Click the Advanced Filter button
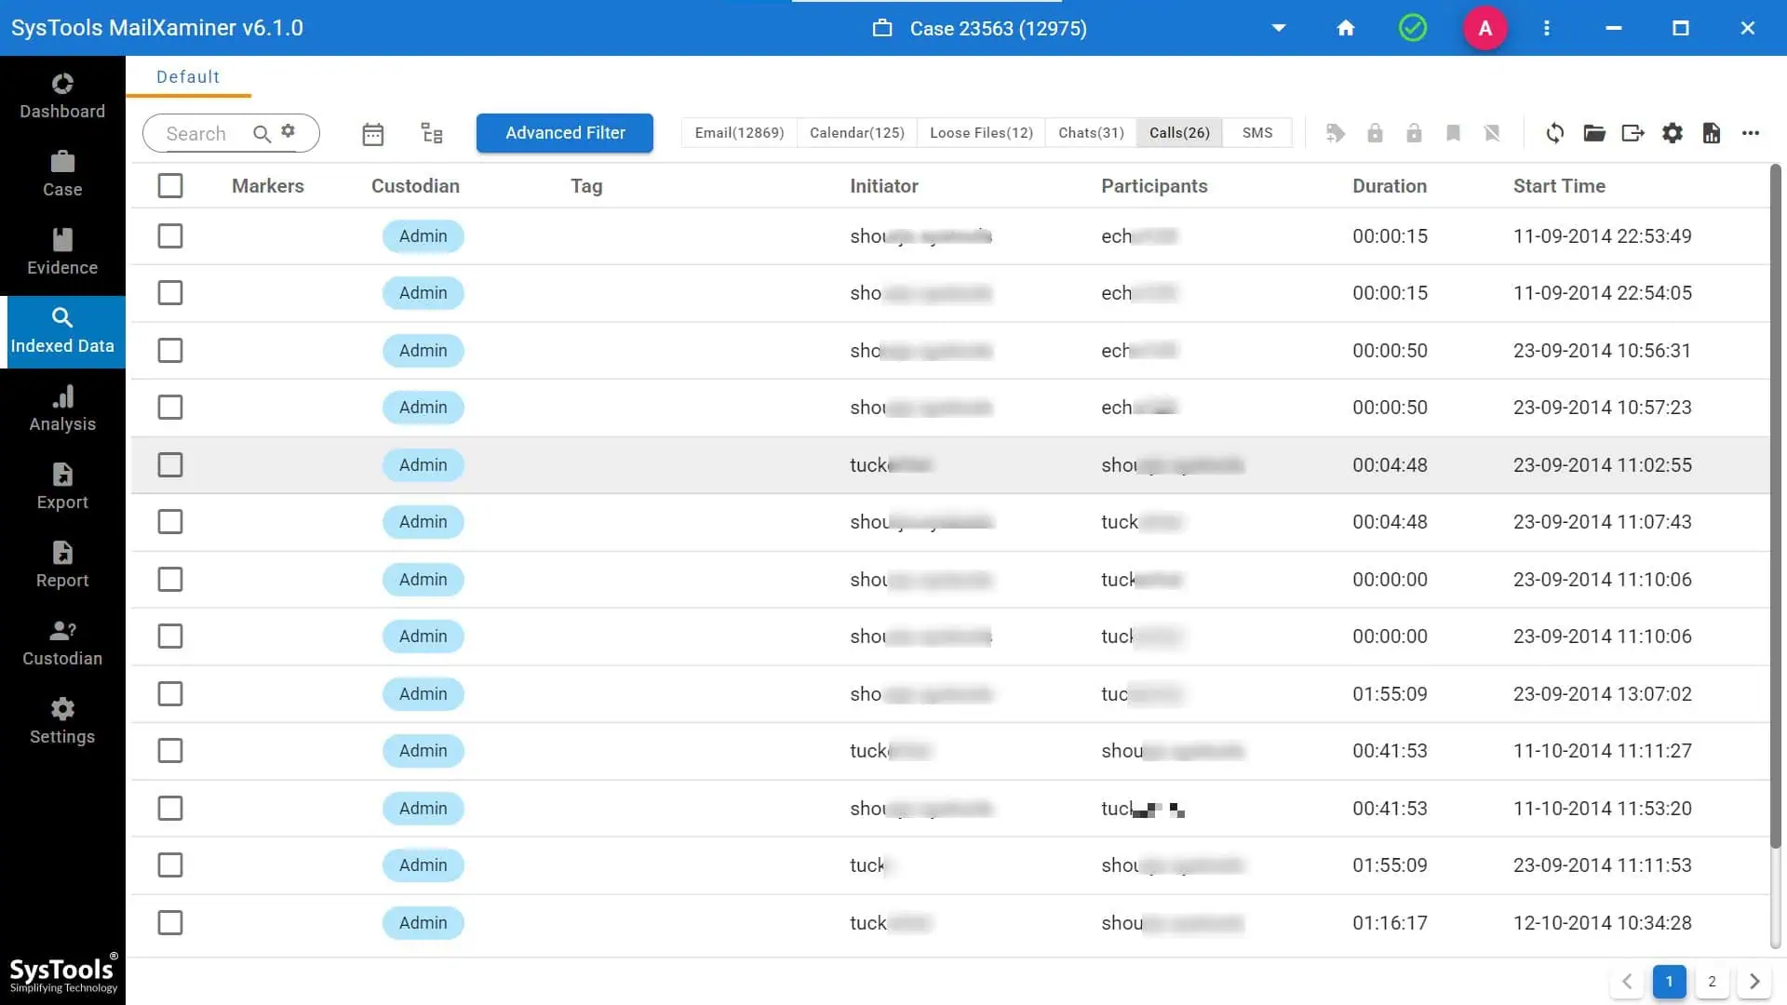1787x1005 pixels. pos(565,133)
